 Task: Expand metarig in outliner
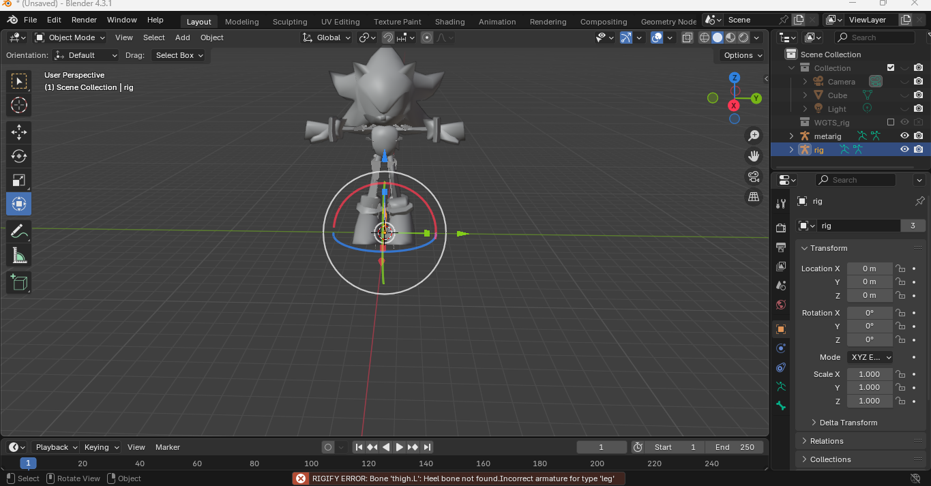pos(791,136)
